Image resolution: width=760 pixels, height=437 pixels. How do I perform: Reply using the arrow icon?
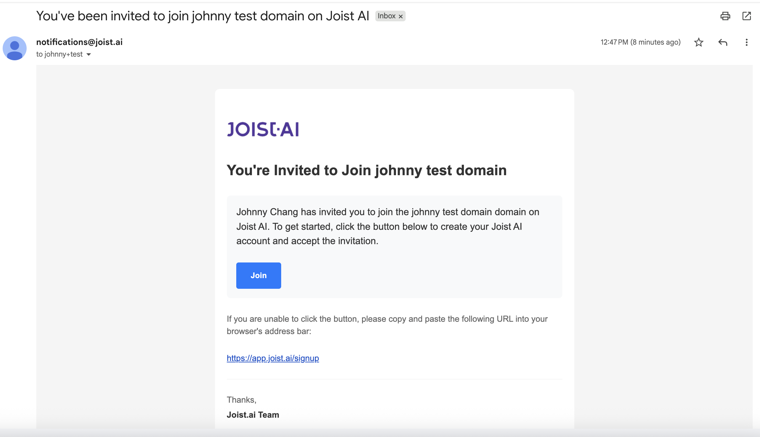[722, 42]
